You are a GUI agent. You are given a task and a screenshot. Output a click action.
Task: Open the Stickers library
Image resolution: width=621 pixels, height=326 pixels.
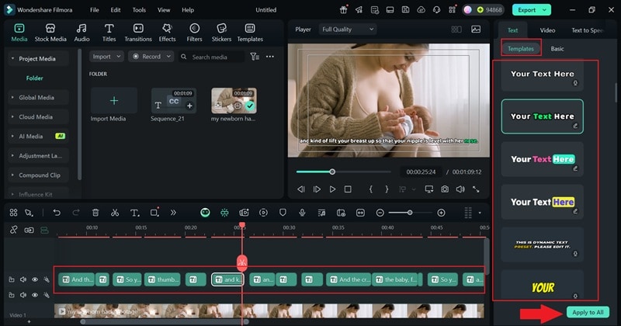221,33
